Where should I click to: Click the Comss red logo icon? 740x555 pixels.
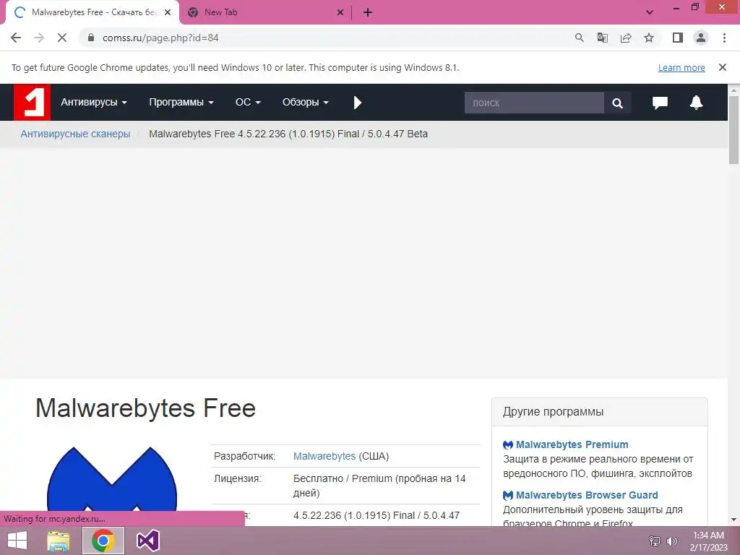[x=32, y=103]
